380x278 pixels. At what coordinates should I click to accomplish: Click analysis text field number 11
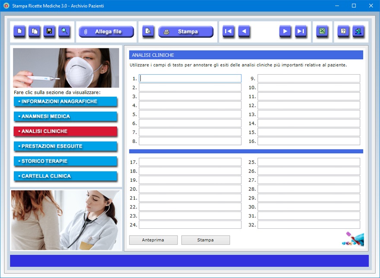[309, 96]
